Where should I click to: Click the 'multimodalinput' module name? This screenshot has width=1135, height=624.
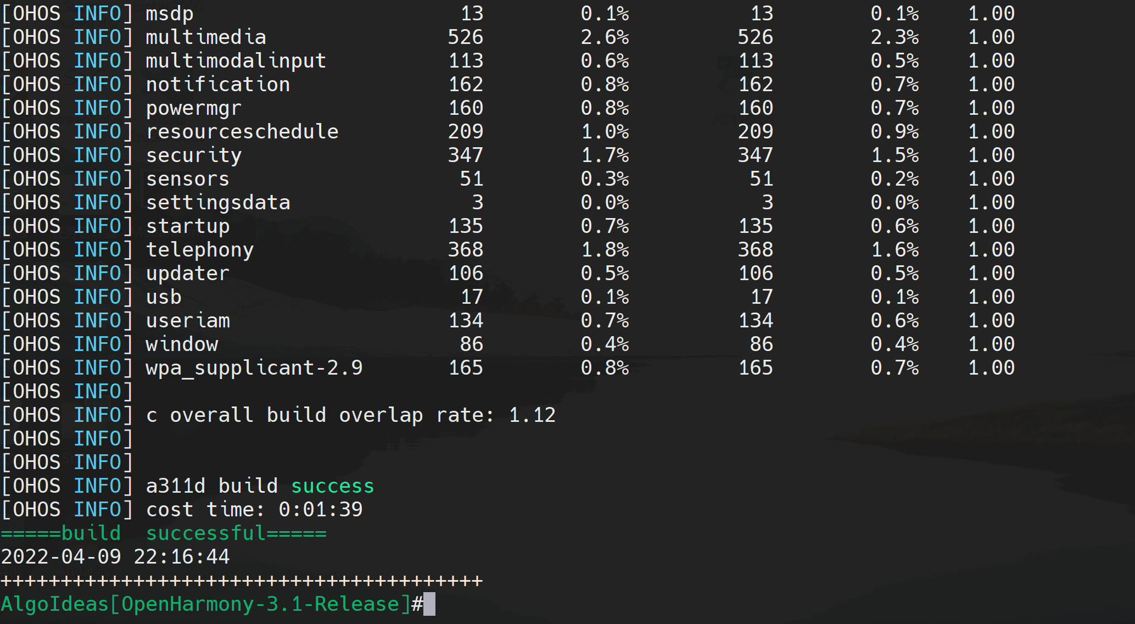tap(236, 61)
